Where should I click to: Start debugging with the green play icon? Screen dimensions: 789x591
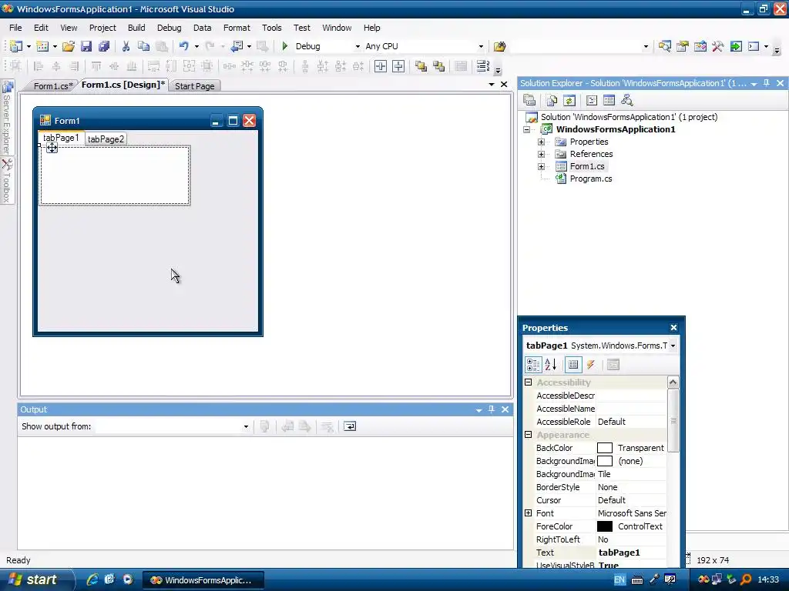[x=285, y=46]
